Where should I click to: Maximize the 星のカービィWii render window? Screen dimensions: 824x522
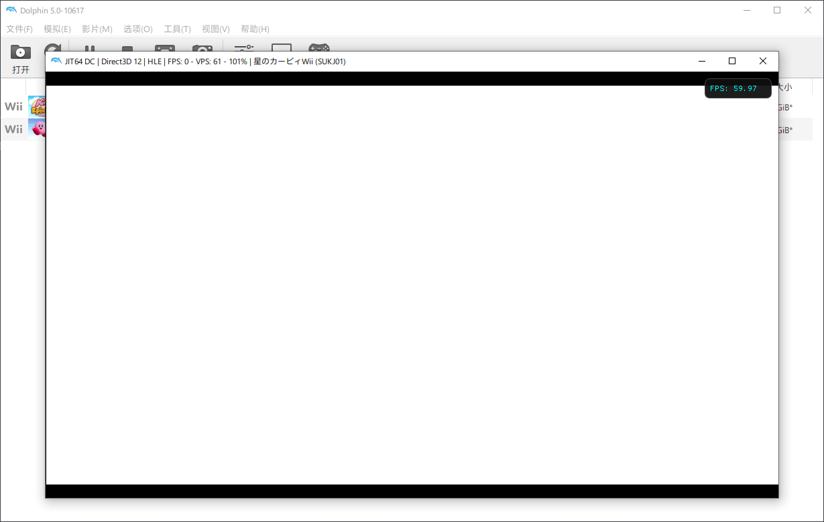tap(732, 61)
